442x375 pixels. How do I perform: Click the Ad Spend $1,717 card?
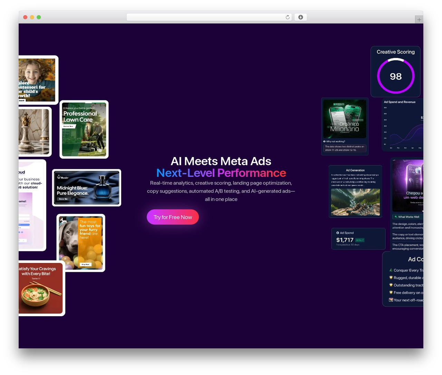(358, 239)
